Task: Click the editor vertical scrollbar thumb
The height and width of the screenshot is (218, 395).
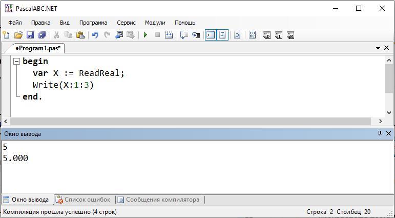Action: pos(389,78)
